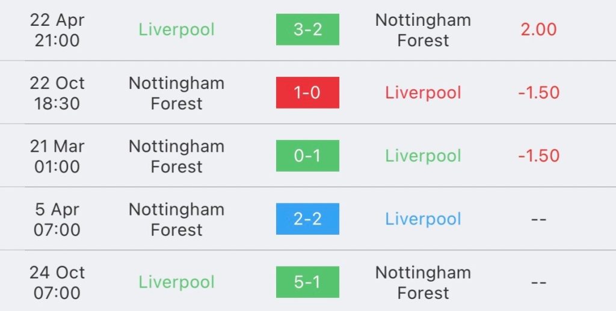
Task: Click the green 0-1 score badge
Action: pos(307,155)
